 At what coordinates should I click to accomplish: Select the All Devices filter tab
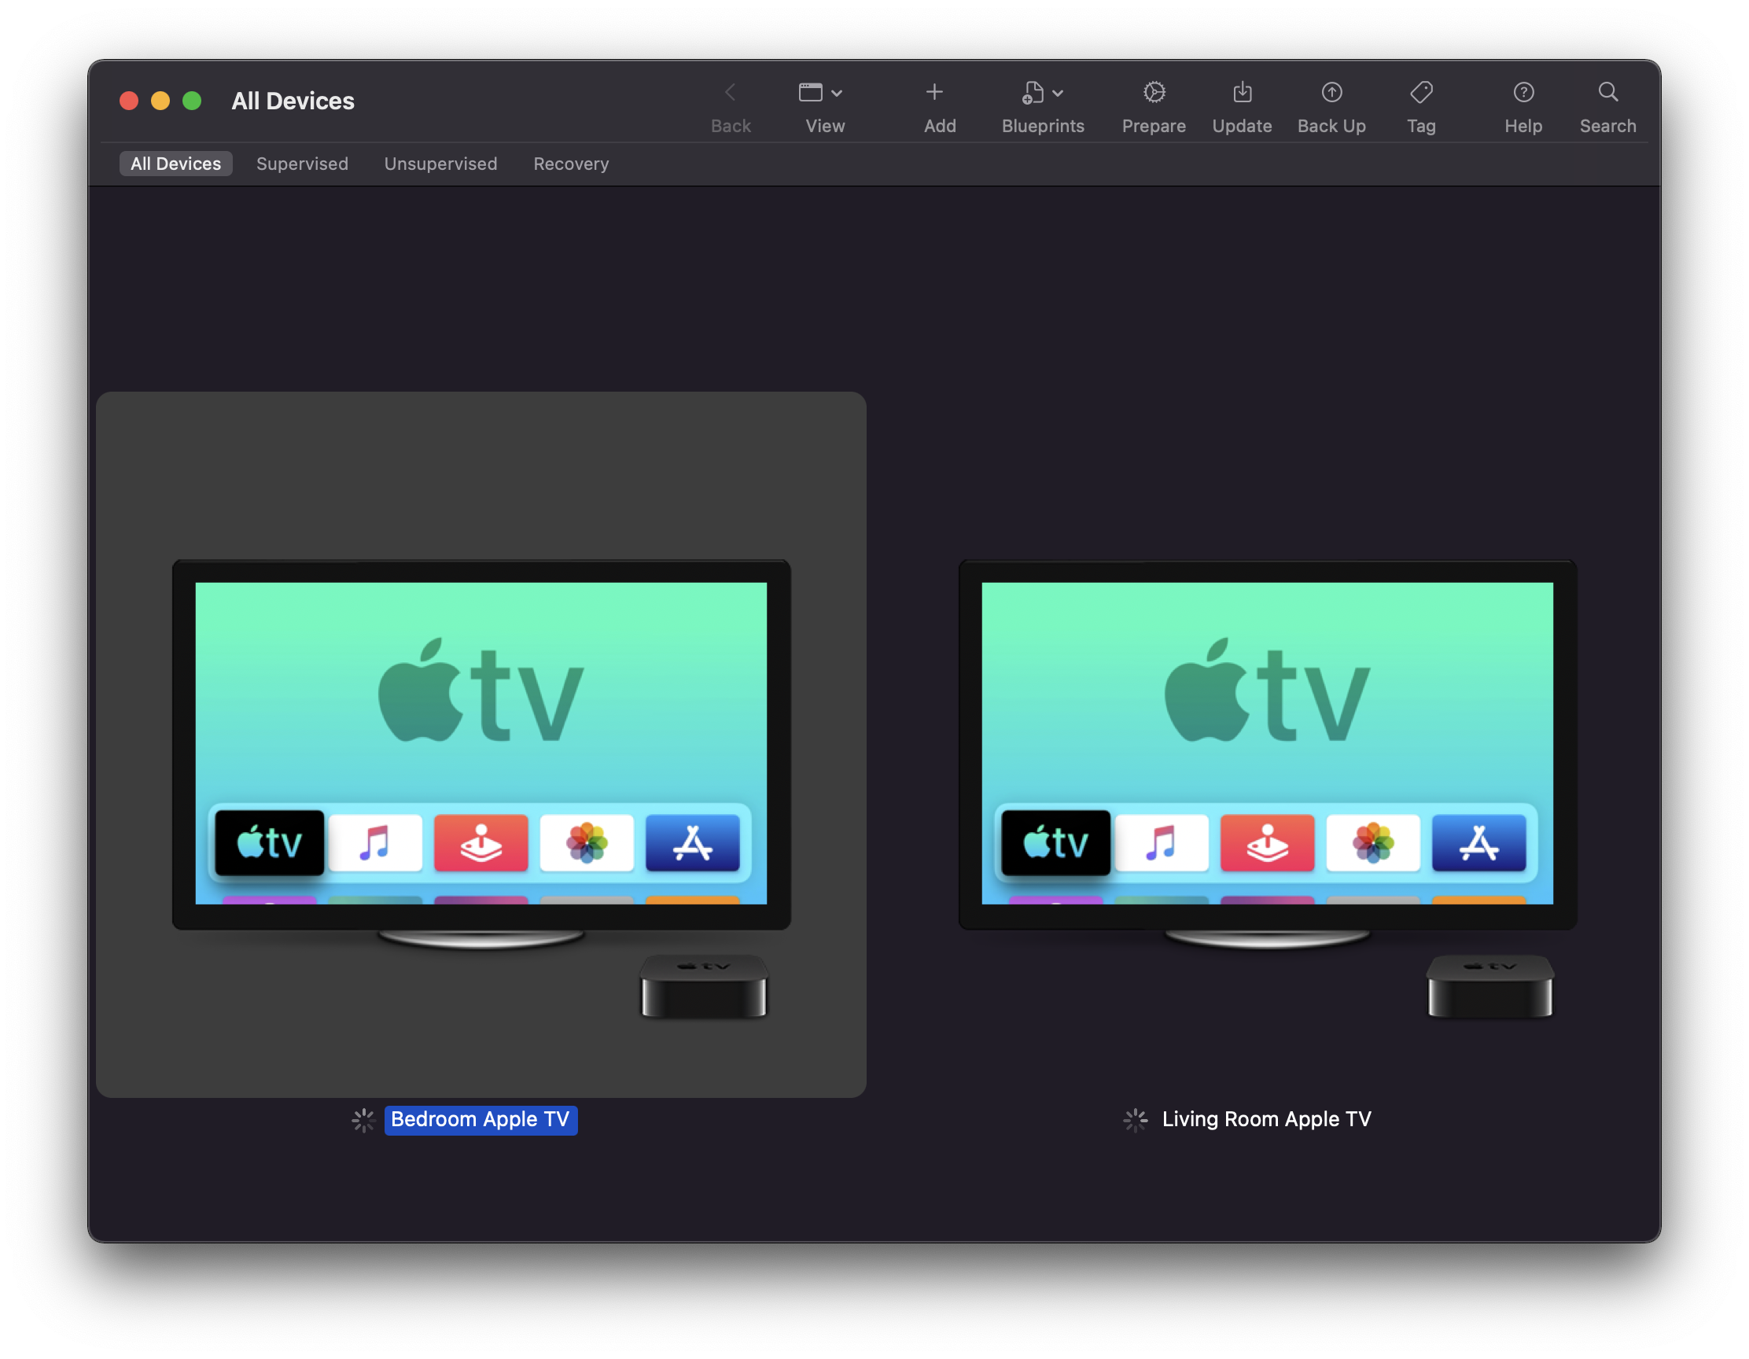175,164
